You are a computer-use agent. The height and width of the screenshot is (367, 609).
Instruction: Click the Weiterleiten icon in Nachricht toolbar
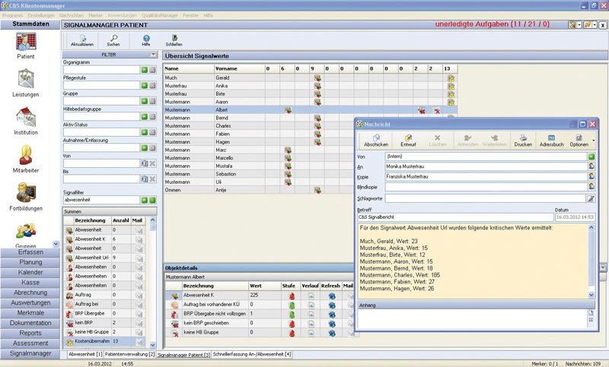pos(494,141)
